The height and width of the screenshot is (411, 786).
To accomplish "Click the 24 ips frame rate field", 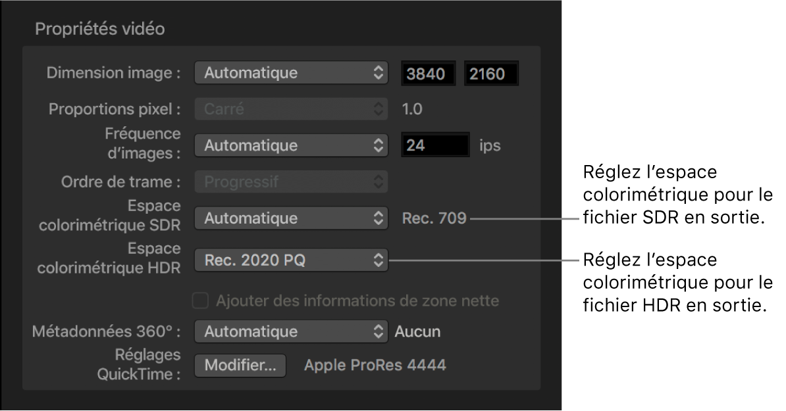I will (435, 145).
